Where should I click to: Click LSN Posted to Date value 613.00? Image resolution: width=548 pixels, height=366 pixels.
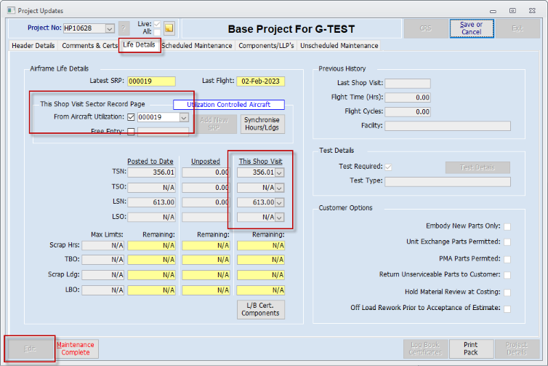[x=151, y=202]
